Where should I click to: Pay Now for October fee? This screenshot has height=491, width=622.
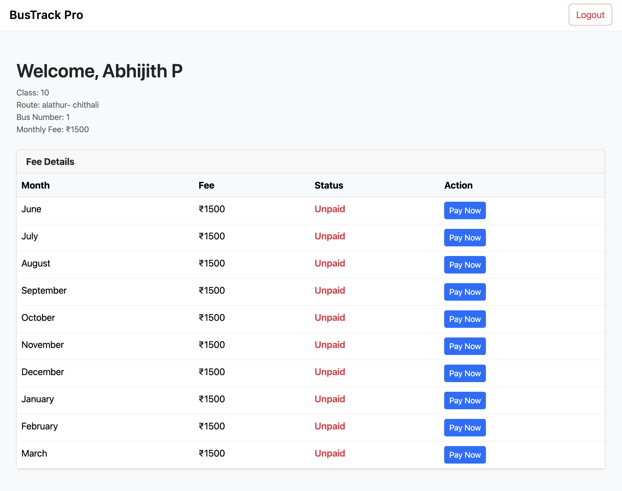click(465, 319)
